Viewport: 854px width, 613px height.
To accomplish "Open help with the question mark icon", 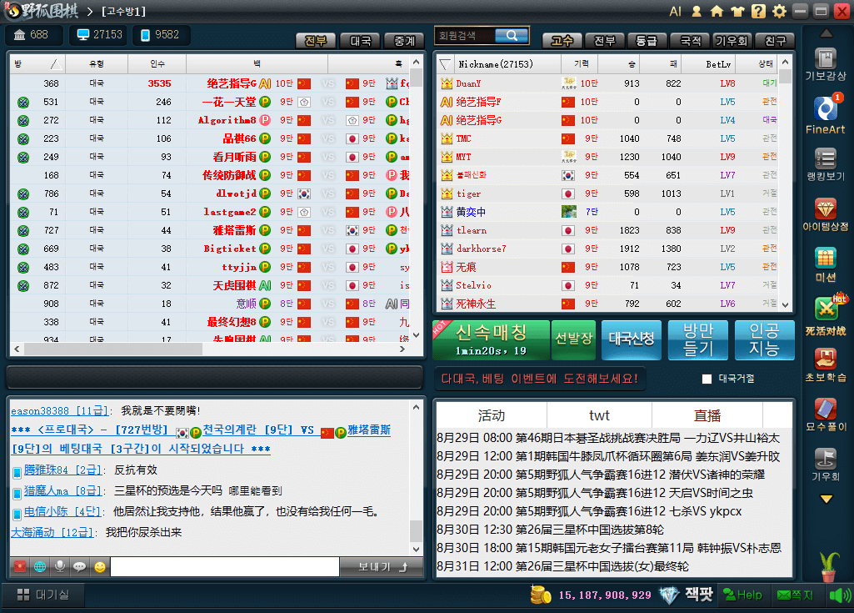I will pyautogui.click(x=759, y=11).
